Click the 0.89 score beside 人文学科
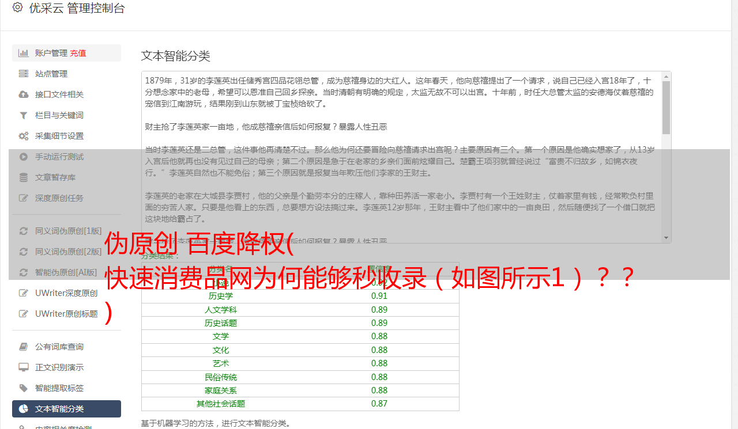Viewport: 738px width, 429px height. click(x=379, y=310)
